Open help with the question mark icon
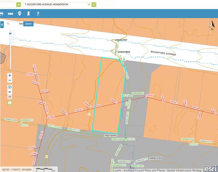Screen dimensions: 218x172 coord(38,14)
